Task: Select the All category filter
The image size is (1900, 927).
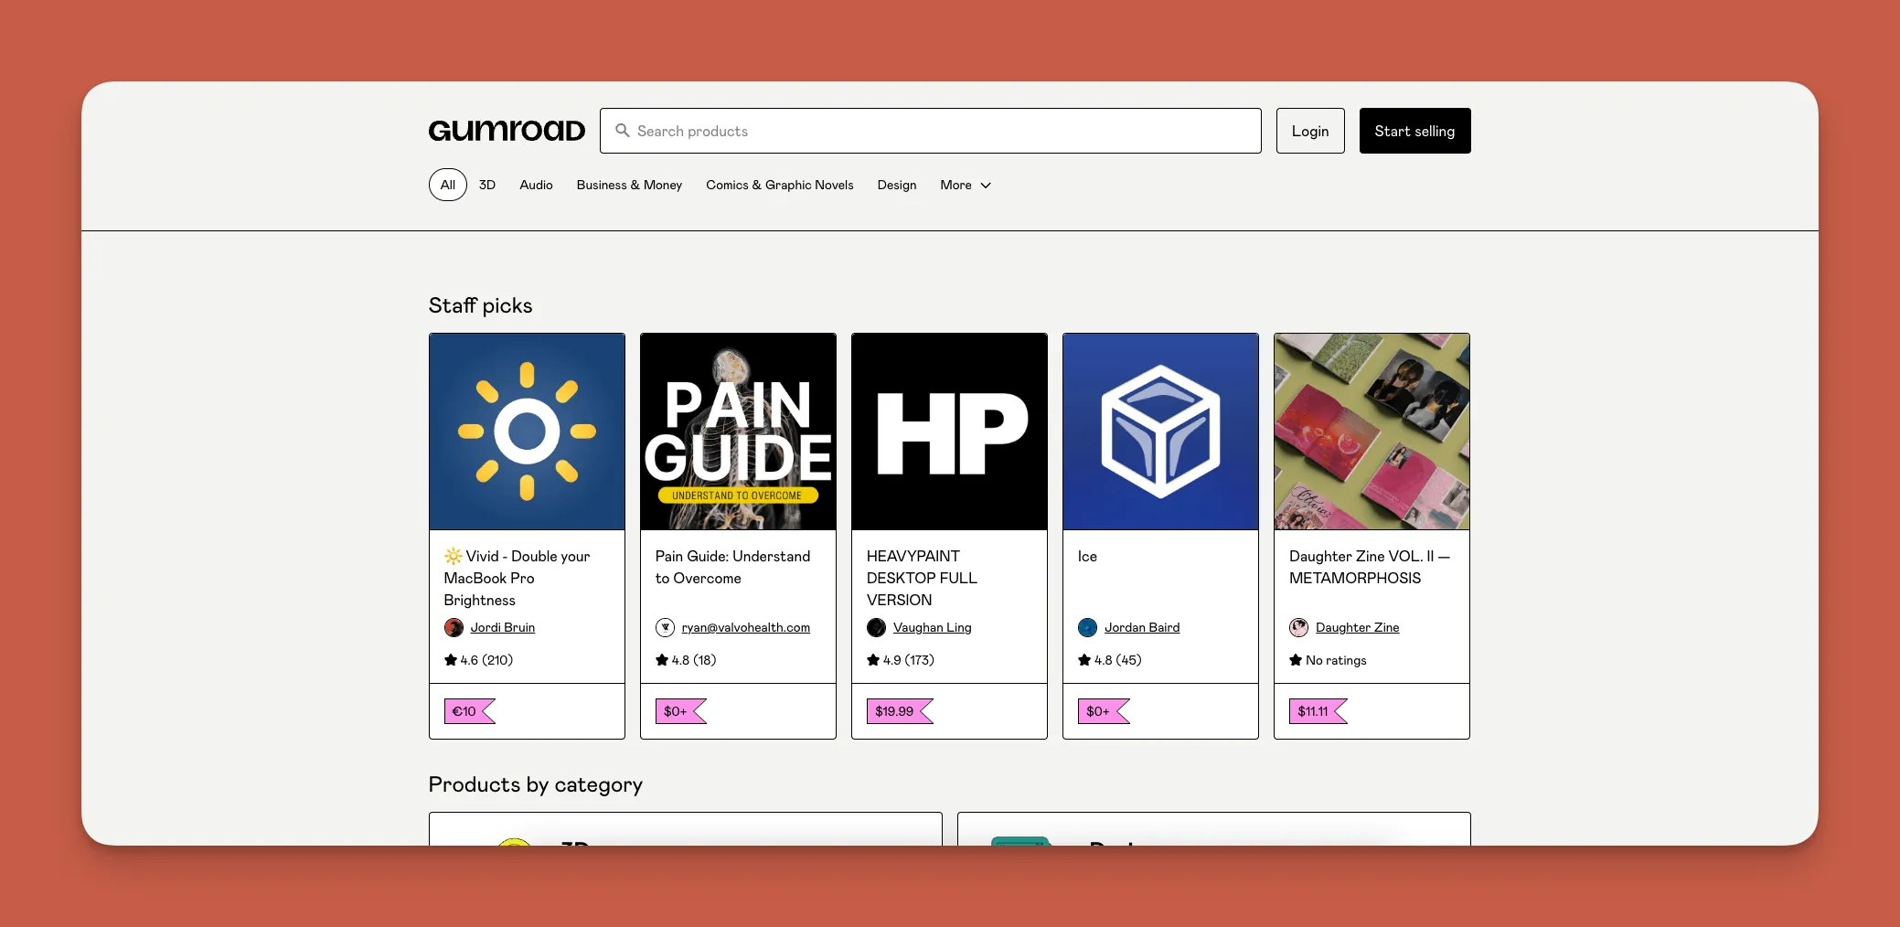Action: click(x=447, y=185)
